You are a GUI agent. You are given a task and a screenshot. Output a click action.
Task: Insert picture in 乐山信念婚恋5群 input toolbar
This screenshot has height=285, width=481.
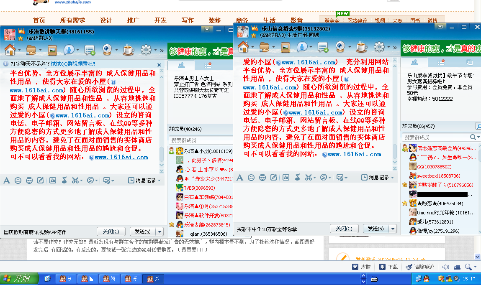pyautogui.click(x=286, y=178)
